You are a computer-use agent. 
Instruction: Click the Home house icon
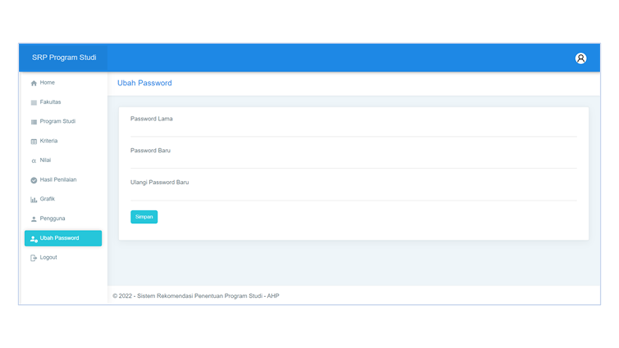[34, 83]
